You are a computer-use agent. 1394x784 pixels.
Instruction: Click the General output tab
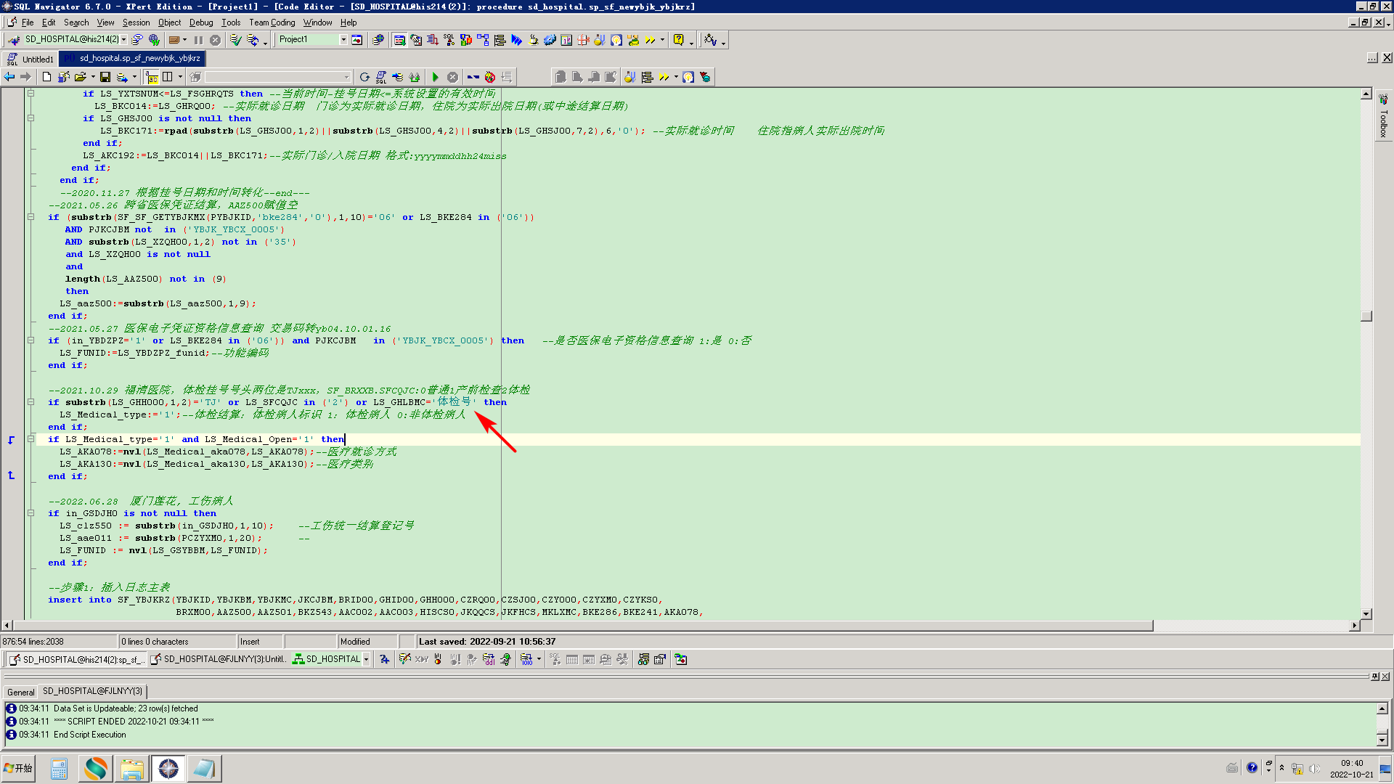[20, 692]
